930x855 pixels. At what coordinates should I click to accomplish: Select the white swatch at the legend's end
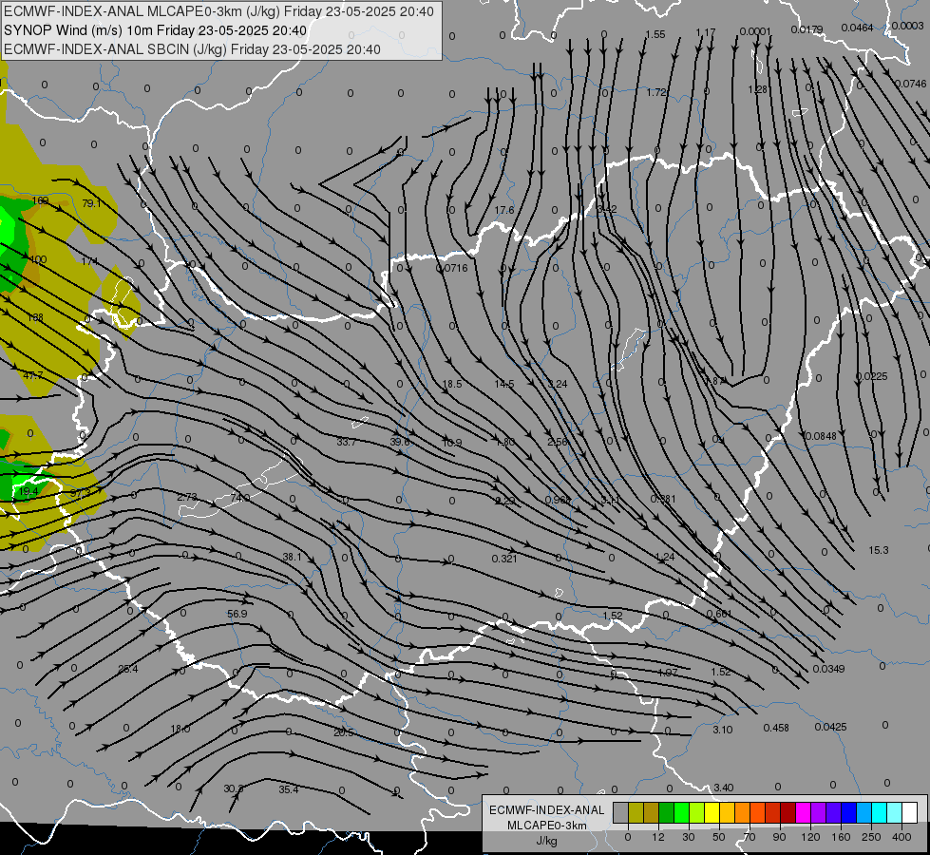pos(910,813)
